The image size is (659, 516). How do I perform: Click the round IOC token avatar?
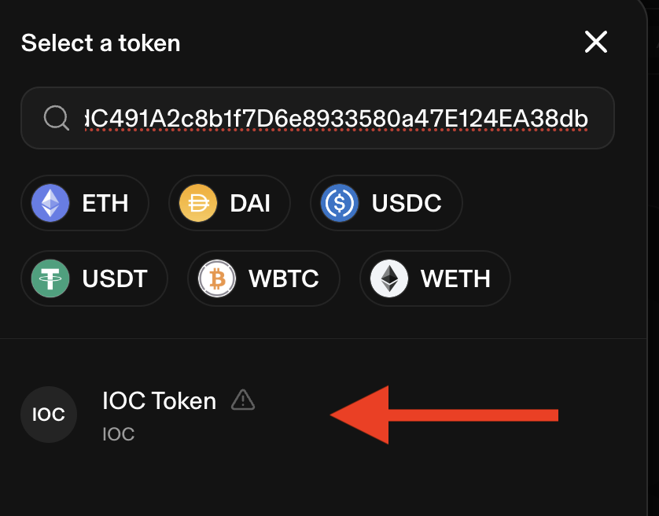(49, 415)
